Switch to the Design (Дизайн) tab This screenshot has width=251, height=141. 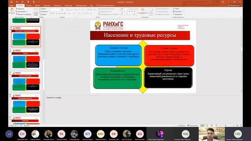tap(38, 5)
